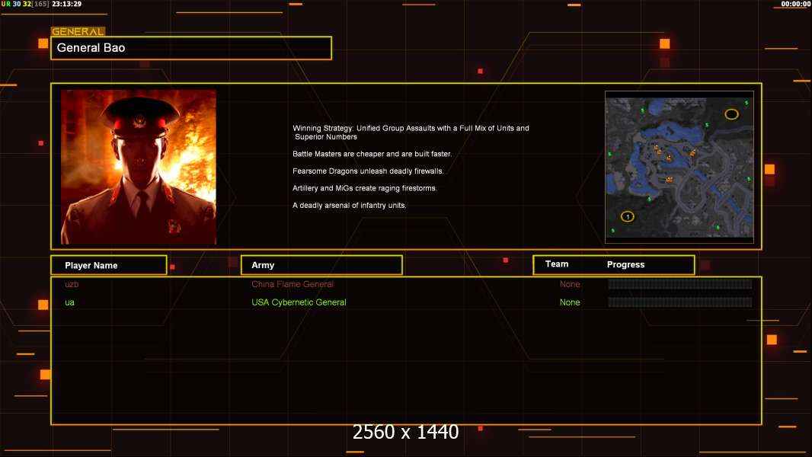Click Fearsome Dragons firewalls line
Image resolution: width=812 pixels, height=457 pixels.
[368, 171]
